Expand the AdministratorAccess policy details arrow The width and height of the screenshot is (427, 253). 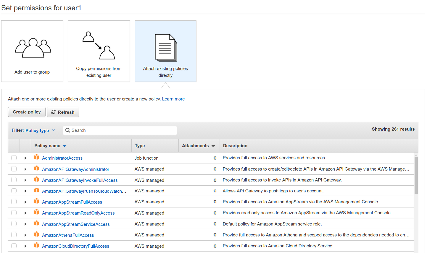coord(25,158)
